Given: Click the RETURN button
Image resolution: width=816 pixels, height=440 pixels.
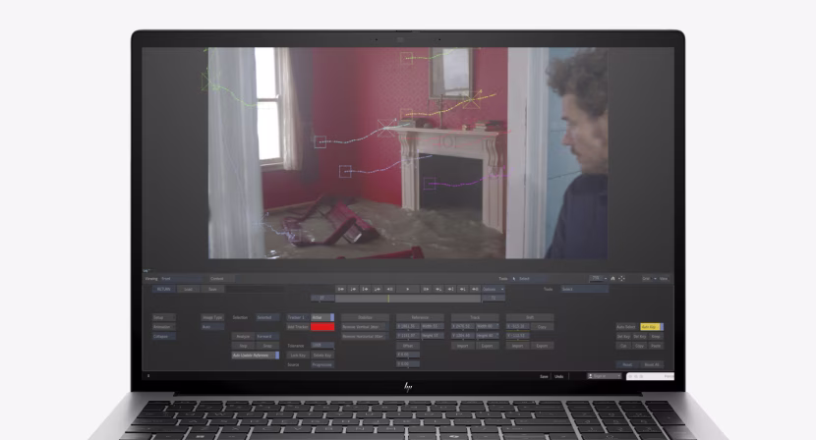Looking at the screenshot, I should pyautogui.click(x=161, y=289).
